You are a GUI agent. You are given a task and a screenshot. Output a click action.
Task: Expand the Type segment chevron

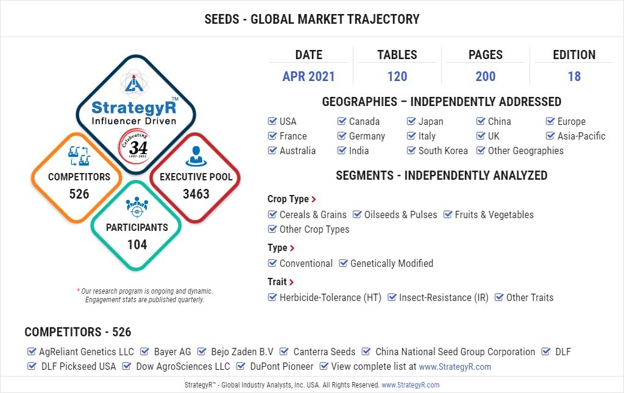pos(292,248)
